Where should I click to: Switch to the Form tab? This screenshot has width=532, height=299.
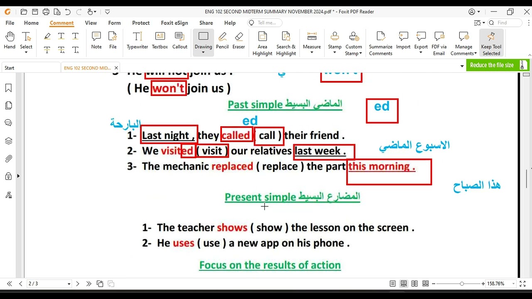[114, 23]
